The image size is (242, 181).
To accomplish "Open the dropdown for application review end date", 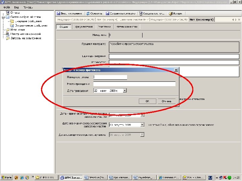I will [142, 125].
